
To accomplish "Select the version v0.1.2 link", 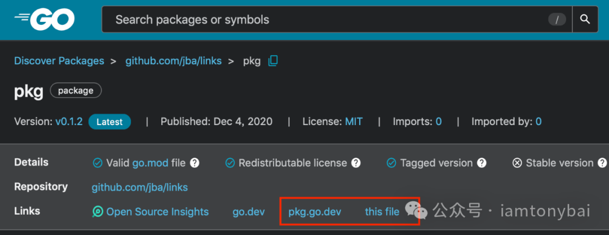I will [69, 122].
